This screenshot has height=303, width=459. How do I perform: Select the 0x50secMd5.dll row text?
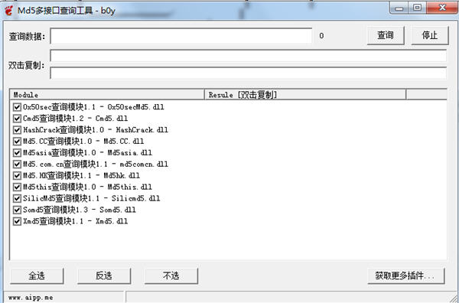tap(93, 107)
